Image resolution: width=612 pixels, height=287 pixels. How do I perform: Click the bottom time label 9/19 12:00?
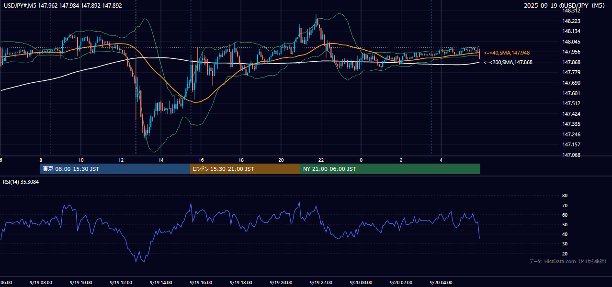coord(120,283)
